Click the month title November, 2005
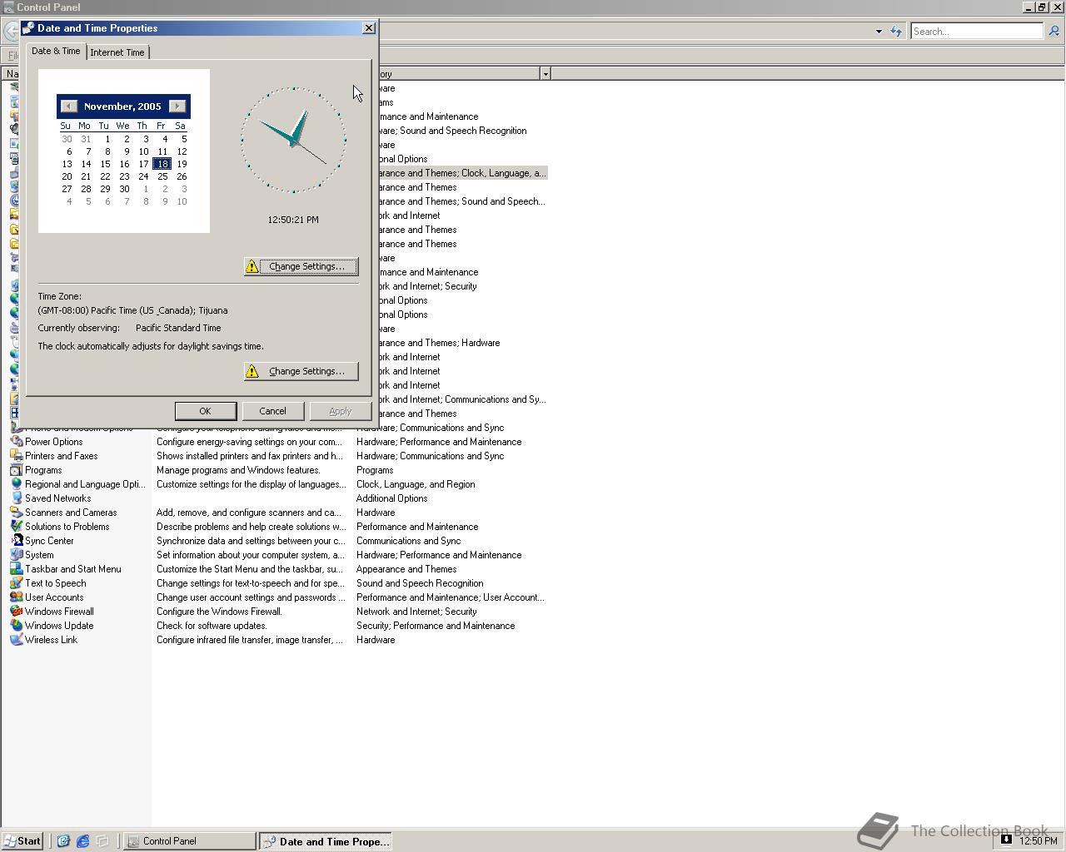This screenshot has width=1066, height=852. click(122, 106)
